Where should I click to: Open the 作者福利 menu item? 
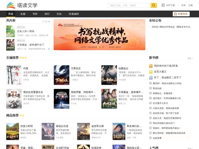[x=74, y=14]
